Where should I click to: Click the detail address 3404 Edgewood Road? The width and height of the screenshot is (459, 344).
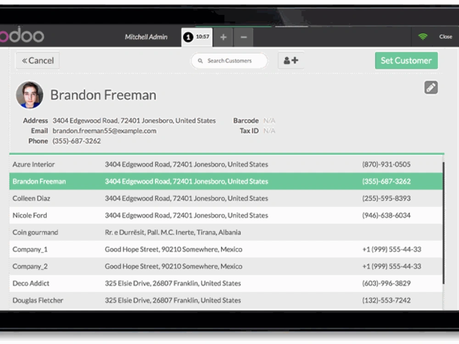[134, 121]
